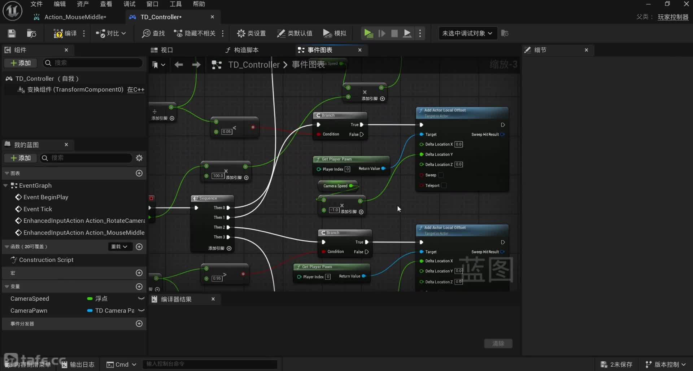This screenshot has height=371, width=693.
Task: Click the save icon in the toolbar
Action: (12, 34)
